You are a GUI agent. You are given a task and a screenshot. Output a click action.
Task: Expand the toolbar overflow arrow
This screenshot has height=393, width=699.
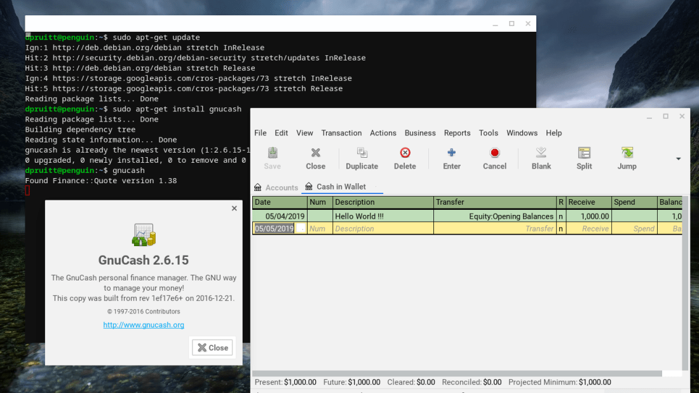click(678, 159)
